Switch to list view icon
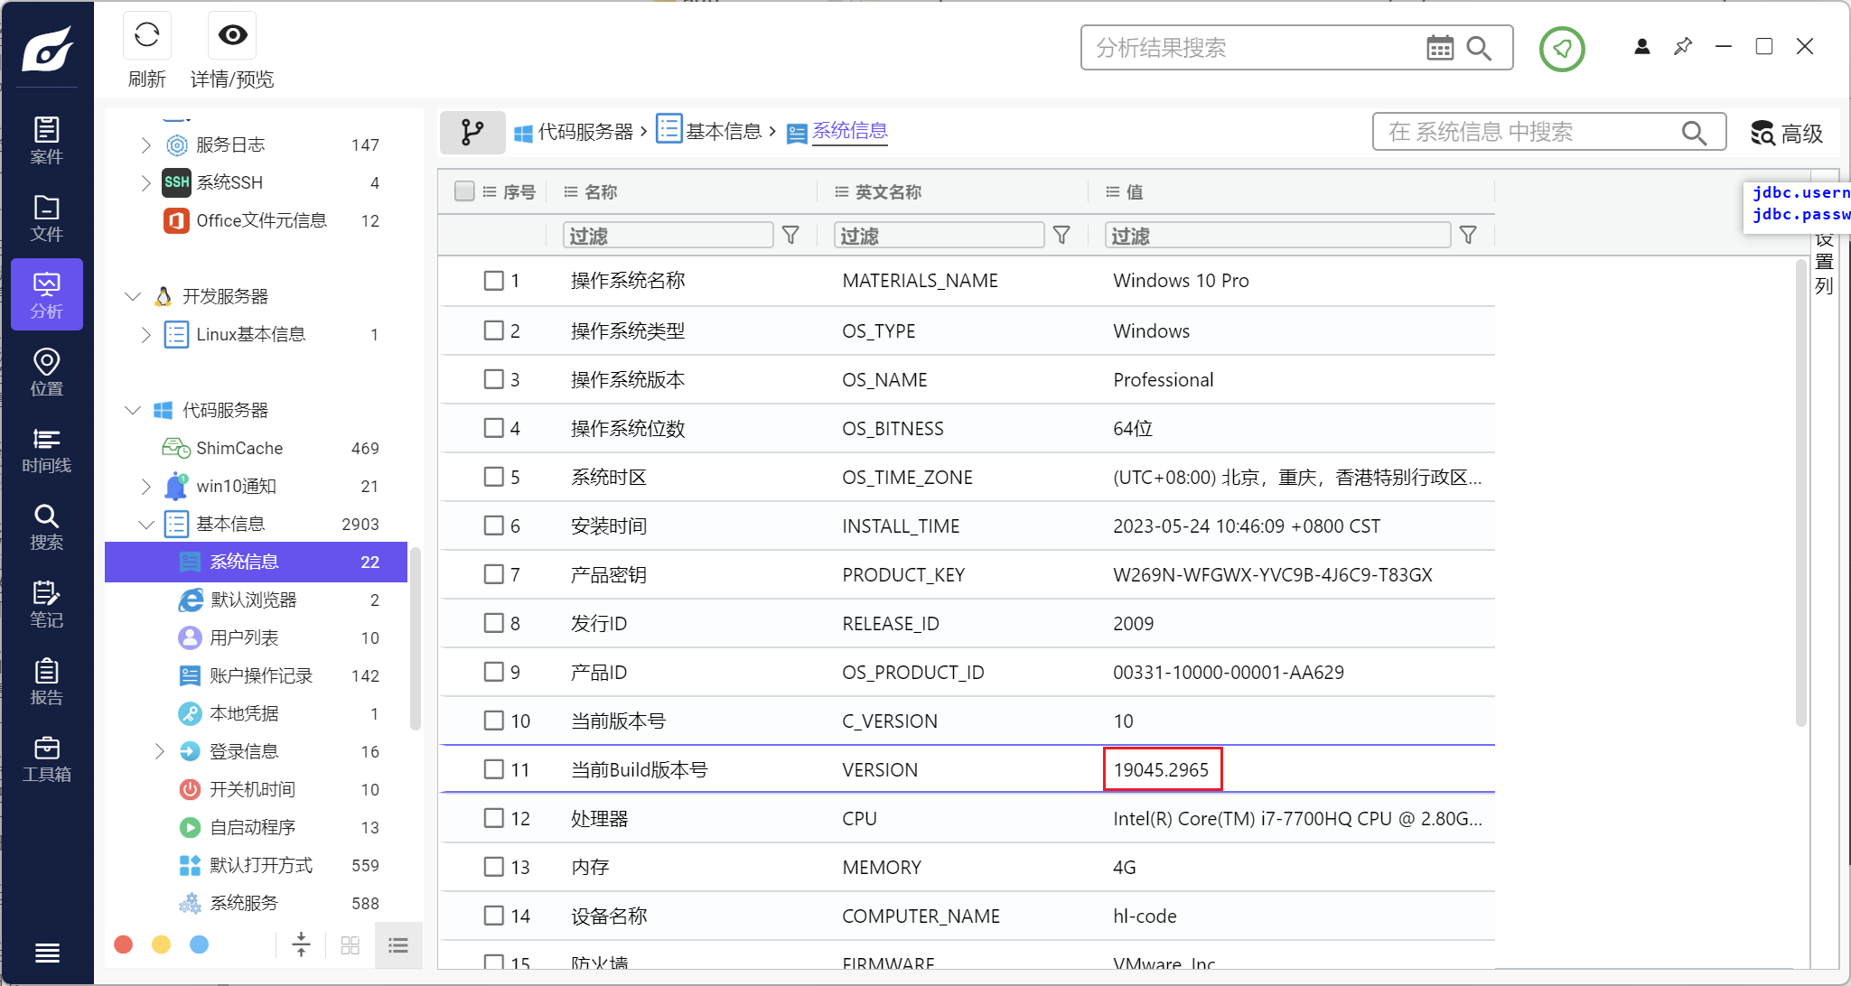This screenshot has height=986, width=1851. 398,945
